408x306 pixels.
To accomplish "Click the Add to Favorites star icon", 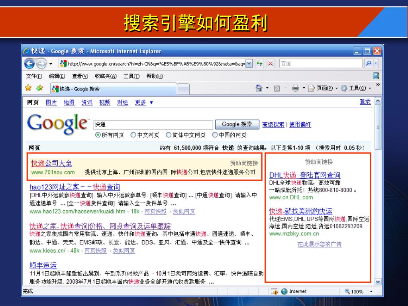I will (x=40, y=88).
